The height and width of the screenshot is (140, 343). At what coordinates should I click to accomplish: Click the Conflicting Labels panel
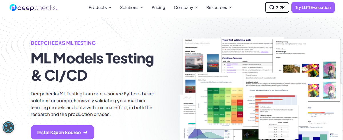pos(278,121)
